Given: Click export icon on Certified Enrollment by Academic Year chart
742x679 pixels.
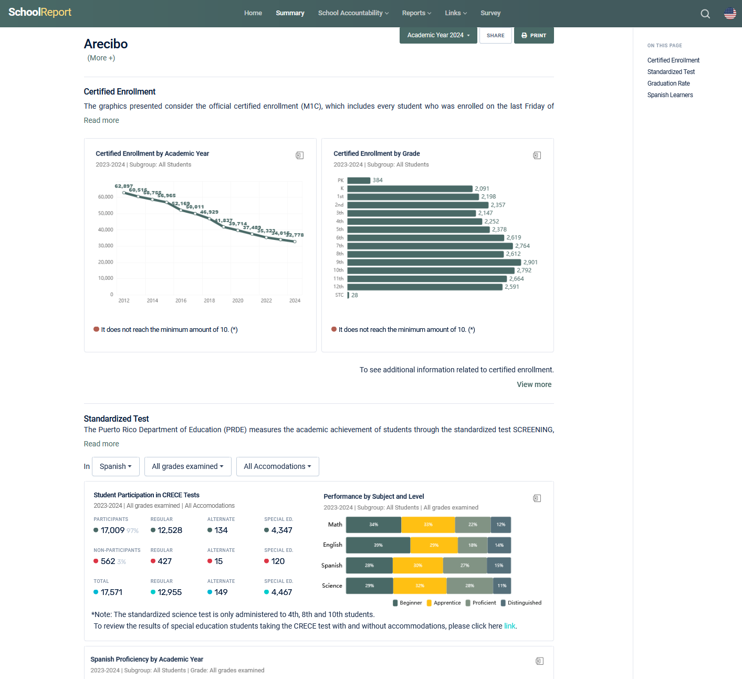Looking at the screenshot, I should point(299,155).
